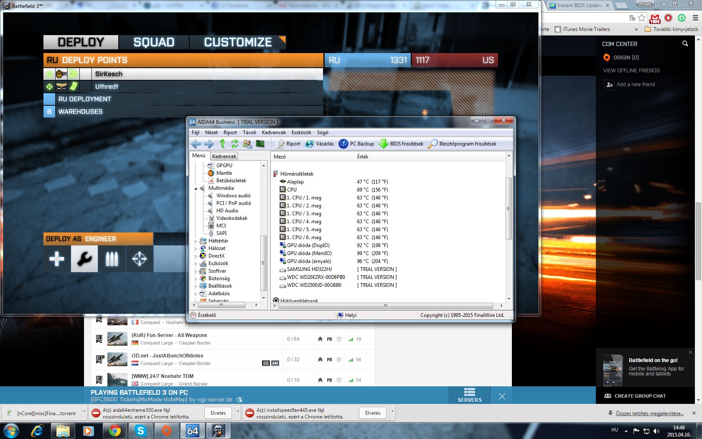The height and width of the screenshot is (439, 702).
Task: Select the Engineer wrench class icon
Action: point(84,259)
